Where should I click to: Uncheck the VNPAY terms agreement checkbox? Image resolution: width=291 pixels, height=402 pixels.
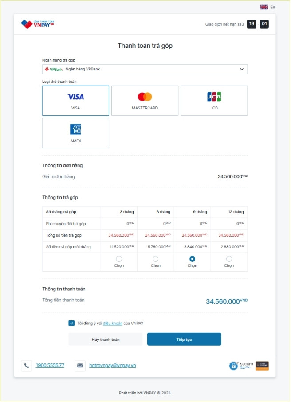(x=71, y=324)
